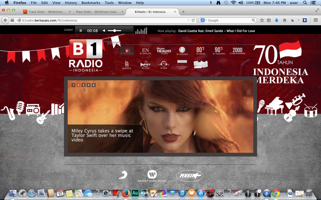Open the History menu

[71, 3]
